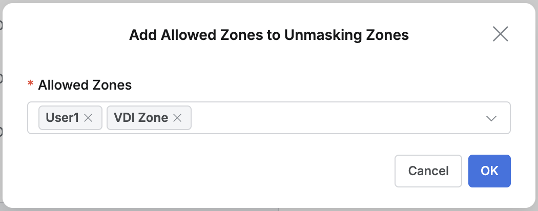Select the VDI Zone tag label

click(x=141, y=118)
